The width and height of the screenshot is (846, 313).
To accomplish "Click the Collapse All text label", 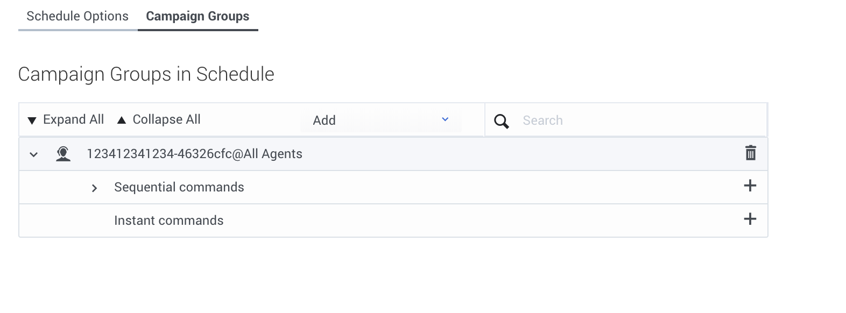I will pyautogui.click(x=166, y=119).
